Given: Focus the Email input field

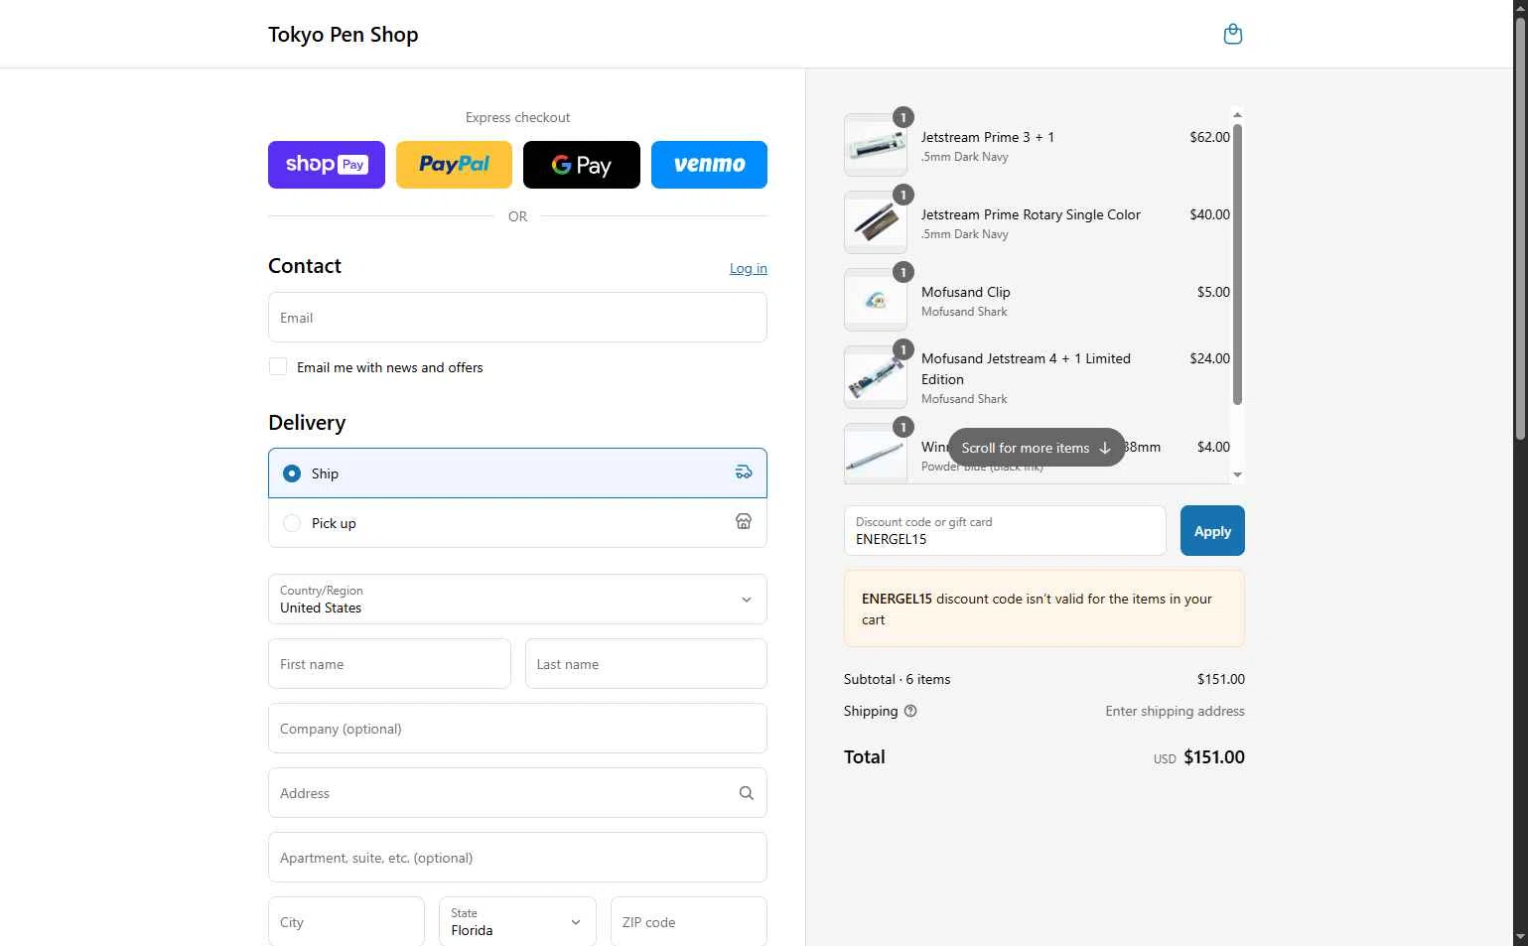Looking at the screenshot, I should pyautogui.click(x=517, y=318).
